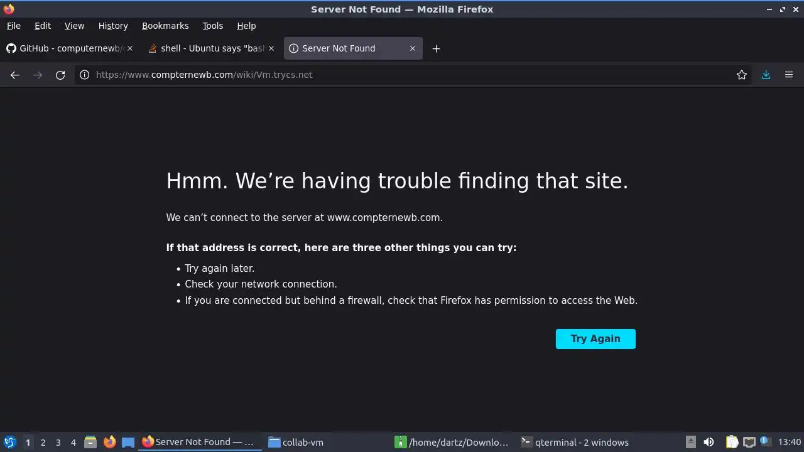Open the LXQt application menu
Screen dimensions: 804x452
point(9,442)
